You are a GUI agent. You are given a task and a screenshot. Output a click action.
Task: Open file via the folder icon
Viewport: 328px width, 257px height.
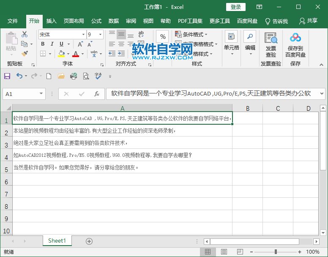61,76
